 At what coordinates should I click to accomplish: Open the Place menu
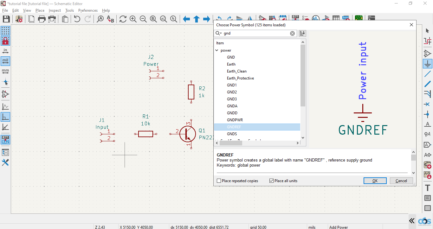coord(40,10)
